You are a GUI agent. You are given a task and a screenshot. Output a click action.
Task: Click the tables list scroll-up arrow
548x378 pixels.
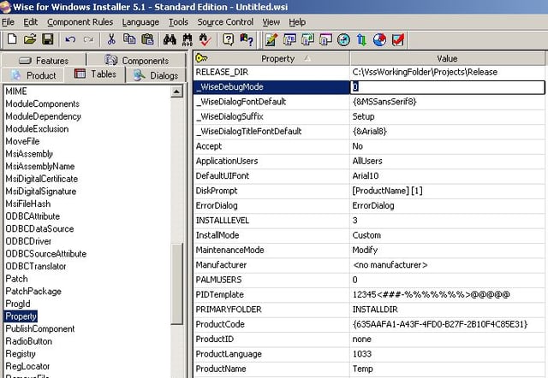pyautogui.click(x=176, y=92)
